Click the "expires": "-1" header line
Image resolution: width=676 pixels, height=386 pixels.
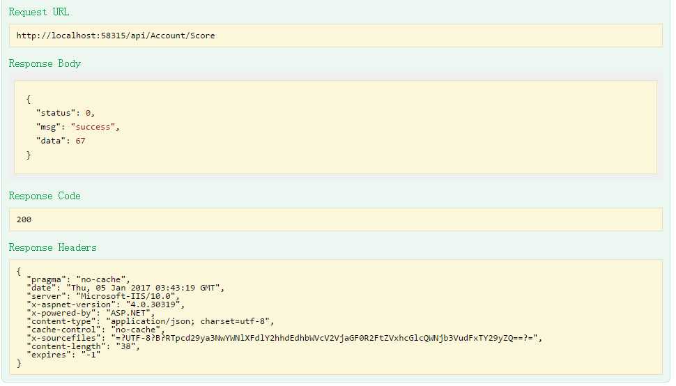[63, 355]
